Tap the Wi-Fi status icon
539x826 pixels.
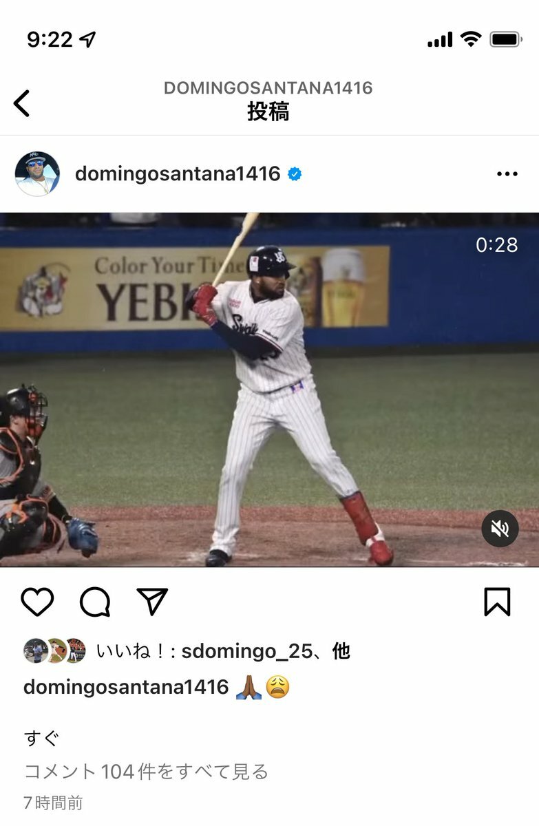[471, 39]
